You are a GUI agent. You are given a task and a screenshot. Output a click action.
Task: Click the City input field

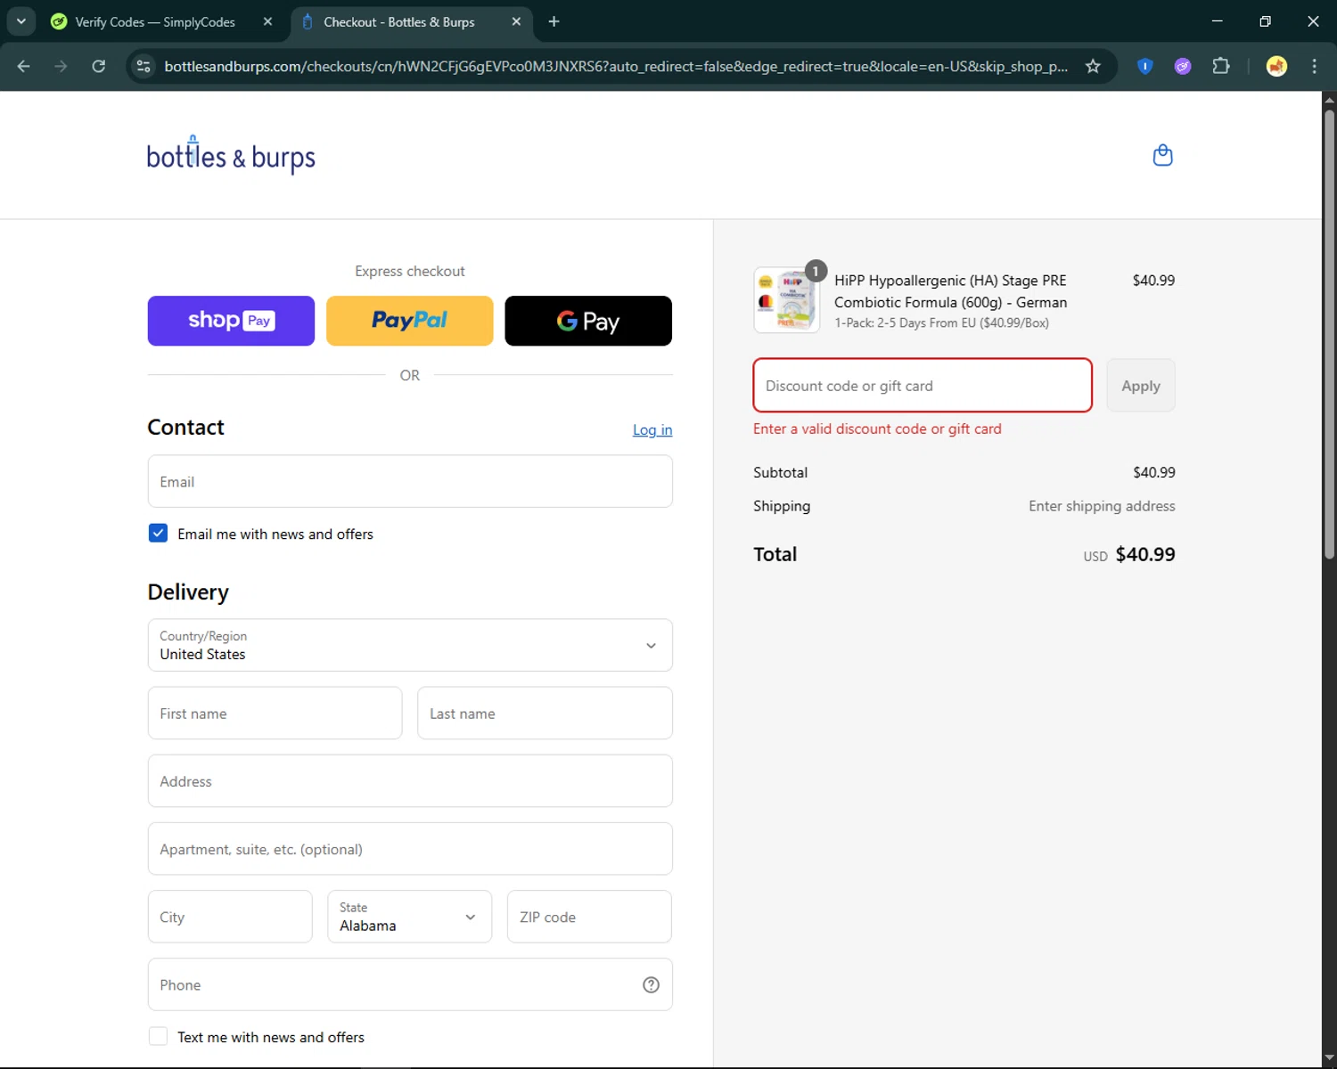click(x=230, y=917)
